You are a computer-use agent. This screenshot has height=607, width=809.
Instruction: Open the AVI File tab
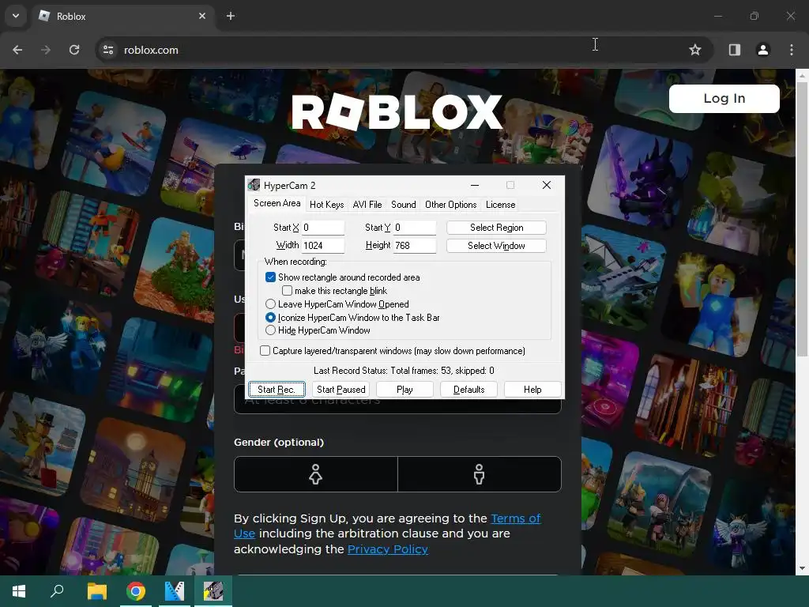(367, 205)
